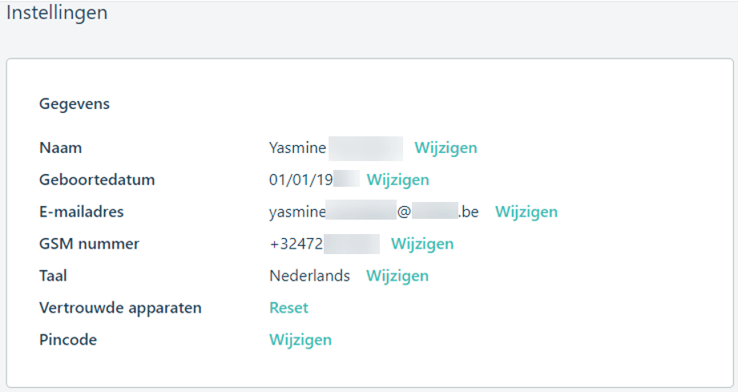Click the Pincode label

68,340
